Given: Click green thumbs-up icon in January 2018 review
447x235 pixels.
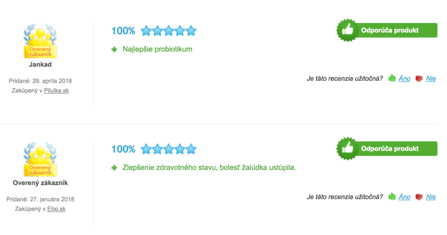Looking at the screenshot, I should pos(392,197).
